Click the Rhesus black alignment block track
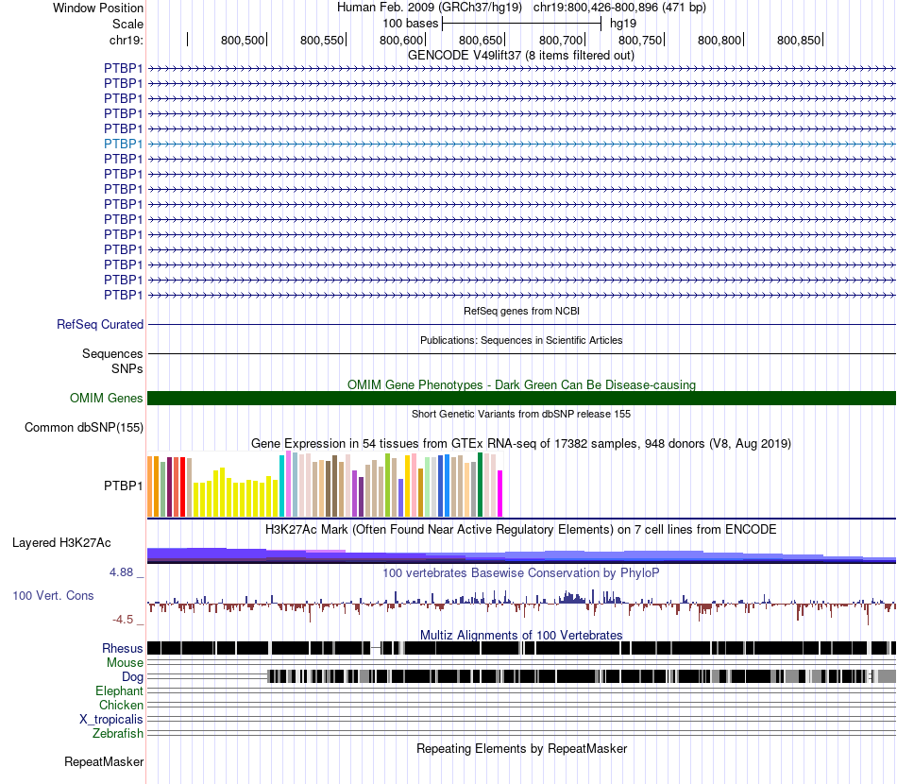This screenshot has height=784, width=897. tap(521, 648)
